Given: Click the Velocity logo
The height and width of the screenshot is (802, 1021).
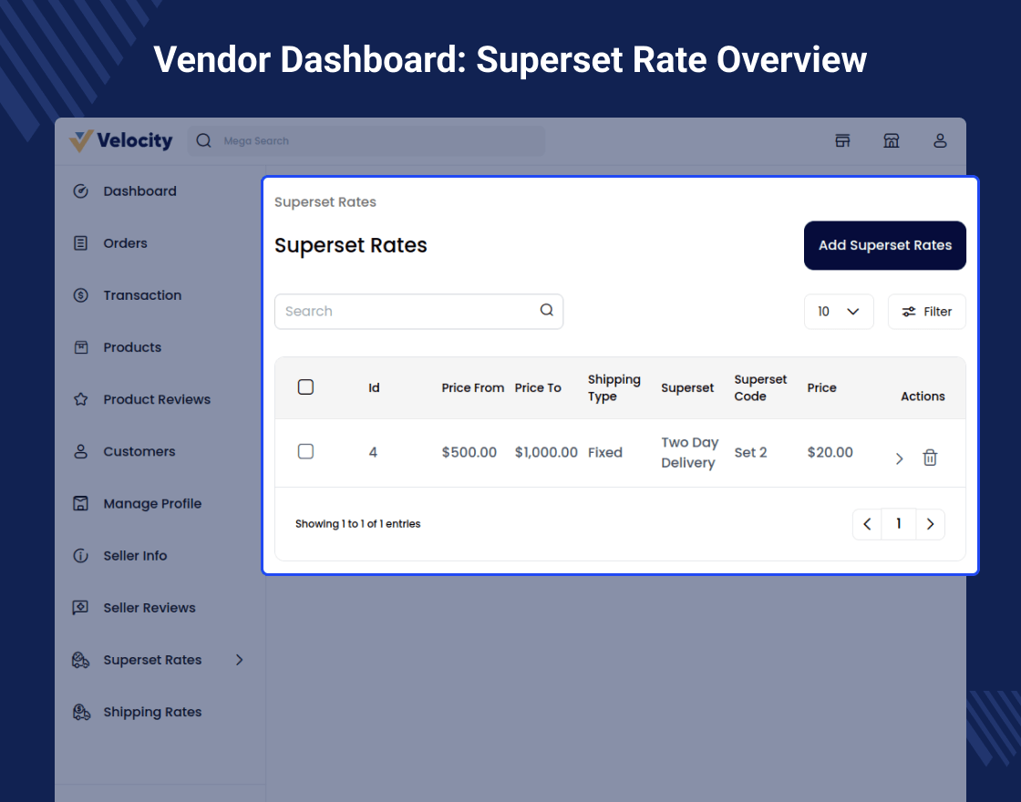Looking at the screenshot, I should pyautogui.click(x=121, y=140).
